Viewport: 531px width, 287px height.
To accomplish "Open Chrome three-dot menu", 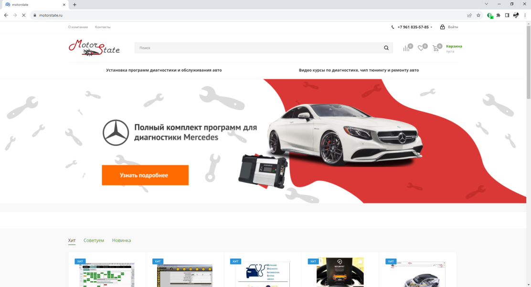I will tap(525, 15).
